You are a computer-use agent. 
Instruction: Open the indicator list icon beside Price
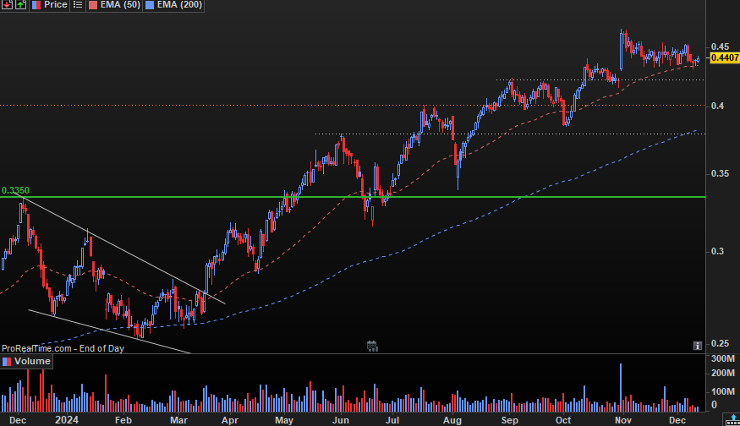coord(78,5)
